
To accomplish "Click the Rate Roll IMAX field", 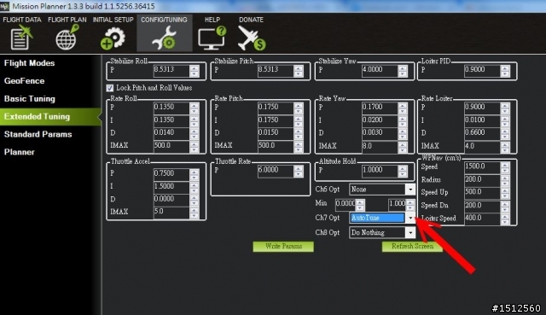I will coord(171,146).
